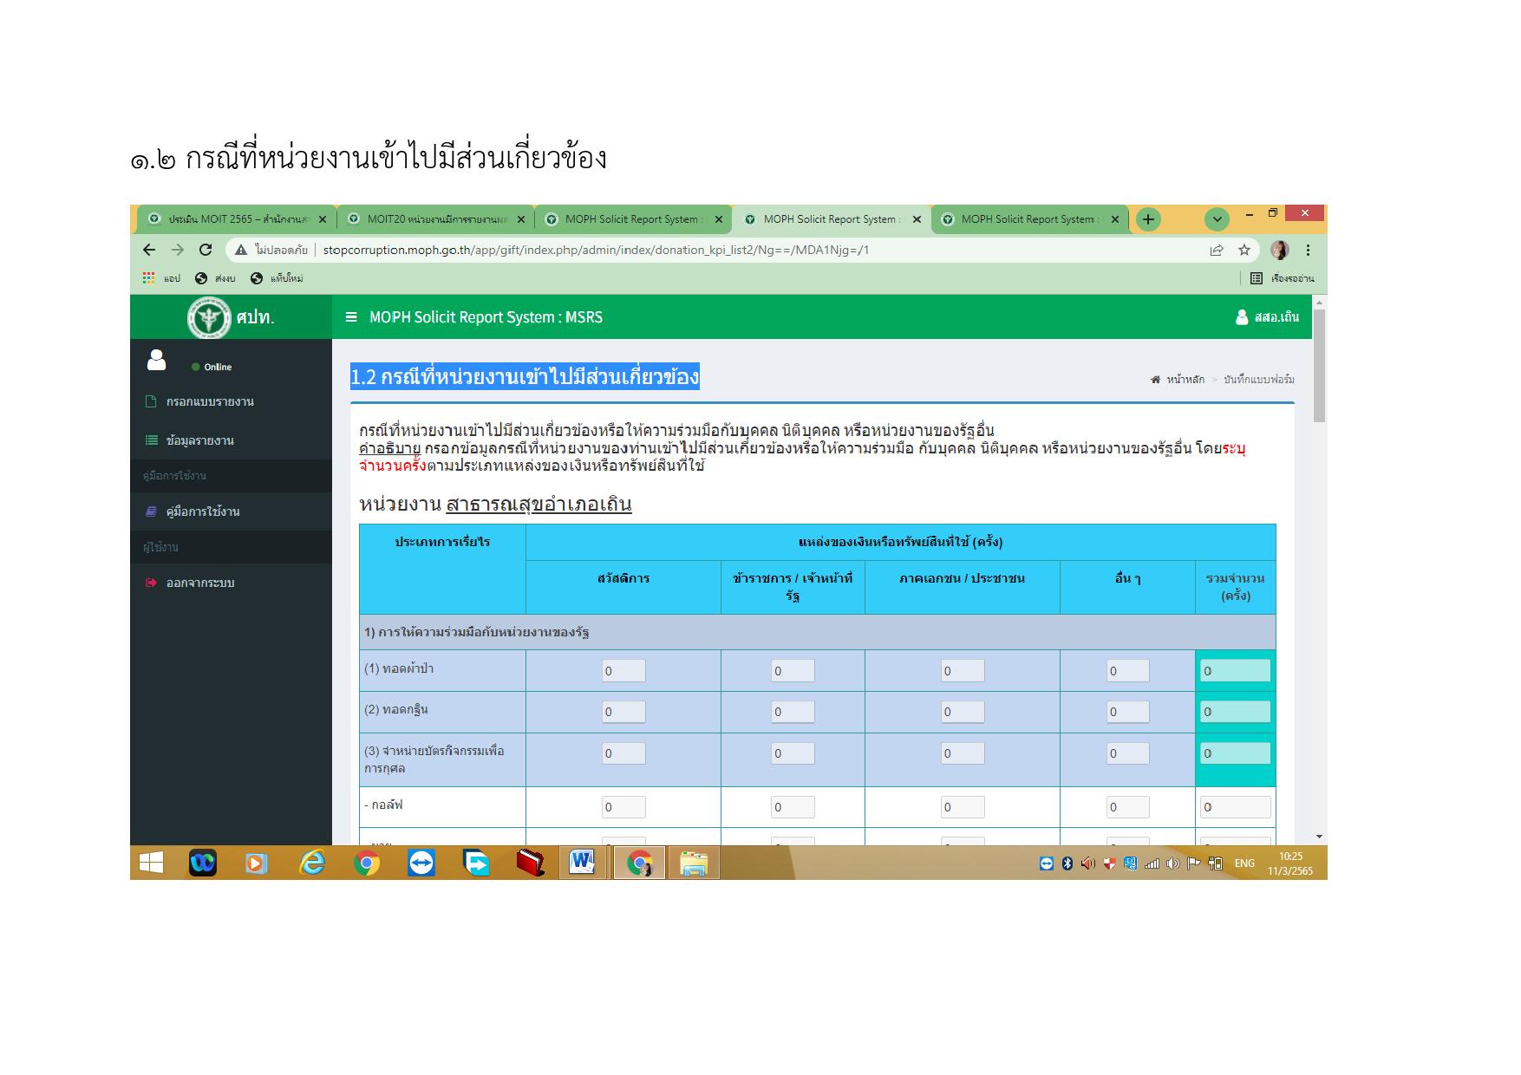This screenshot has width=1521, height=1075.
Task: Open Microsoft Word from taskbar
Action: click(582, 863)
